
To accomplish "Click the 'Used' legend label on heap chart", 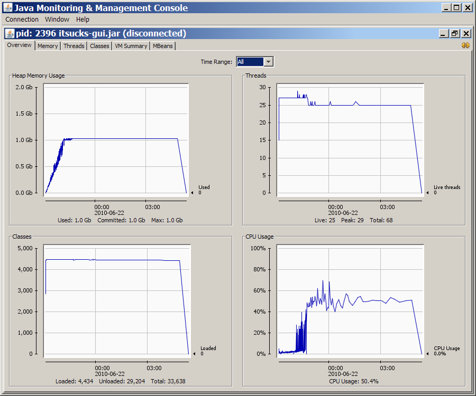I will coord(204,187).
